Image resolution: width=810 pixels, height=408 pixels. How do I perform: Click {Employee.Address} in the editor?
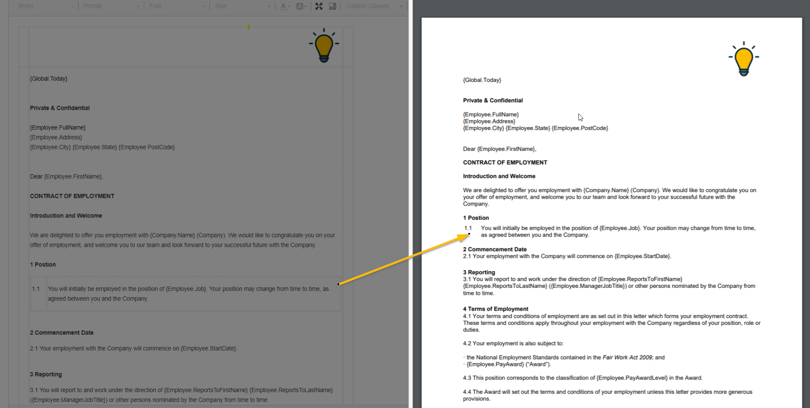[56, 137]
